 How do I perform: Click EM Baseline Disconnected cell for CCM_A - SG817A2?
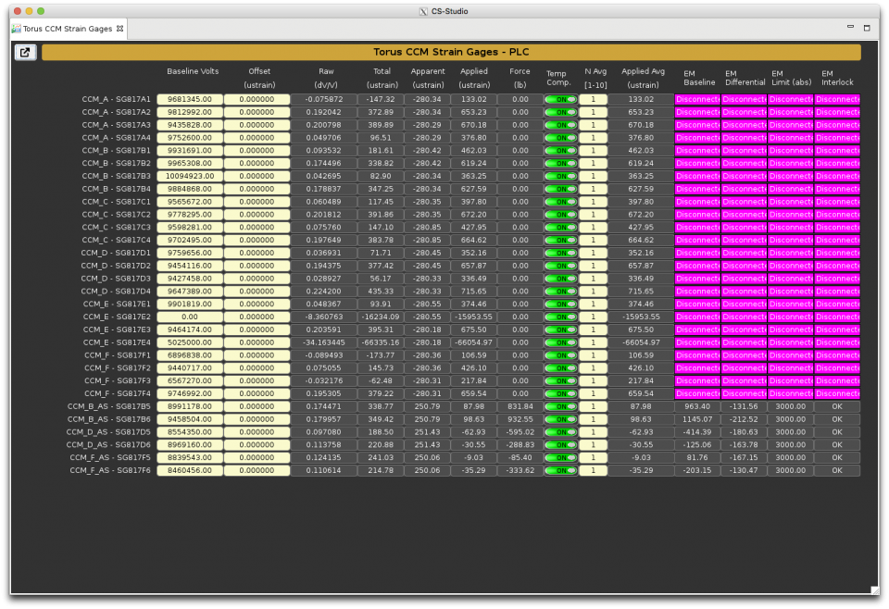point(697,112)
